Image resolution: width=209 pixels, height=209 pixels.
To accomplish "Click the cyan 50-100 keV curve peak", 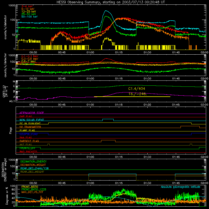I will pyautogui.click(x=106, y=11).
